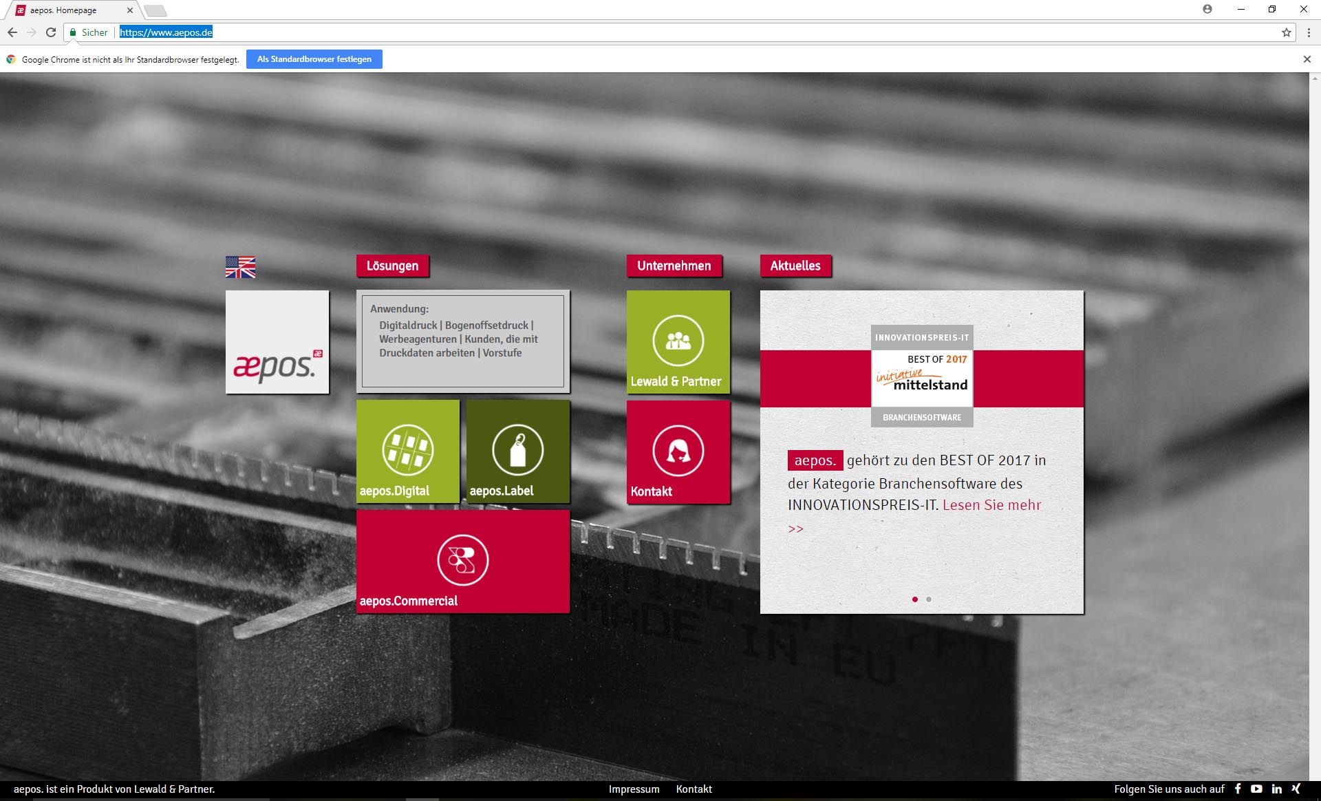Open the aepos.Commercial tile

coord(463,562)
